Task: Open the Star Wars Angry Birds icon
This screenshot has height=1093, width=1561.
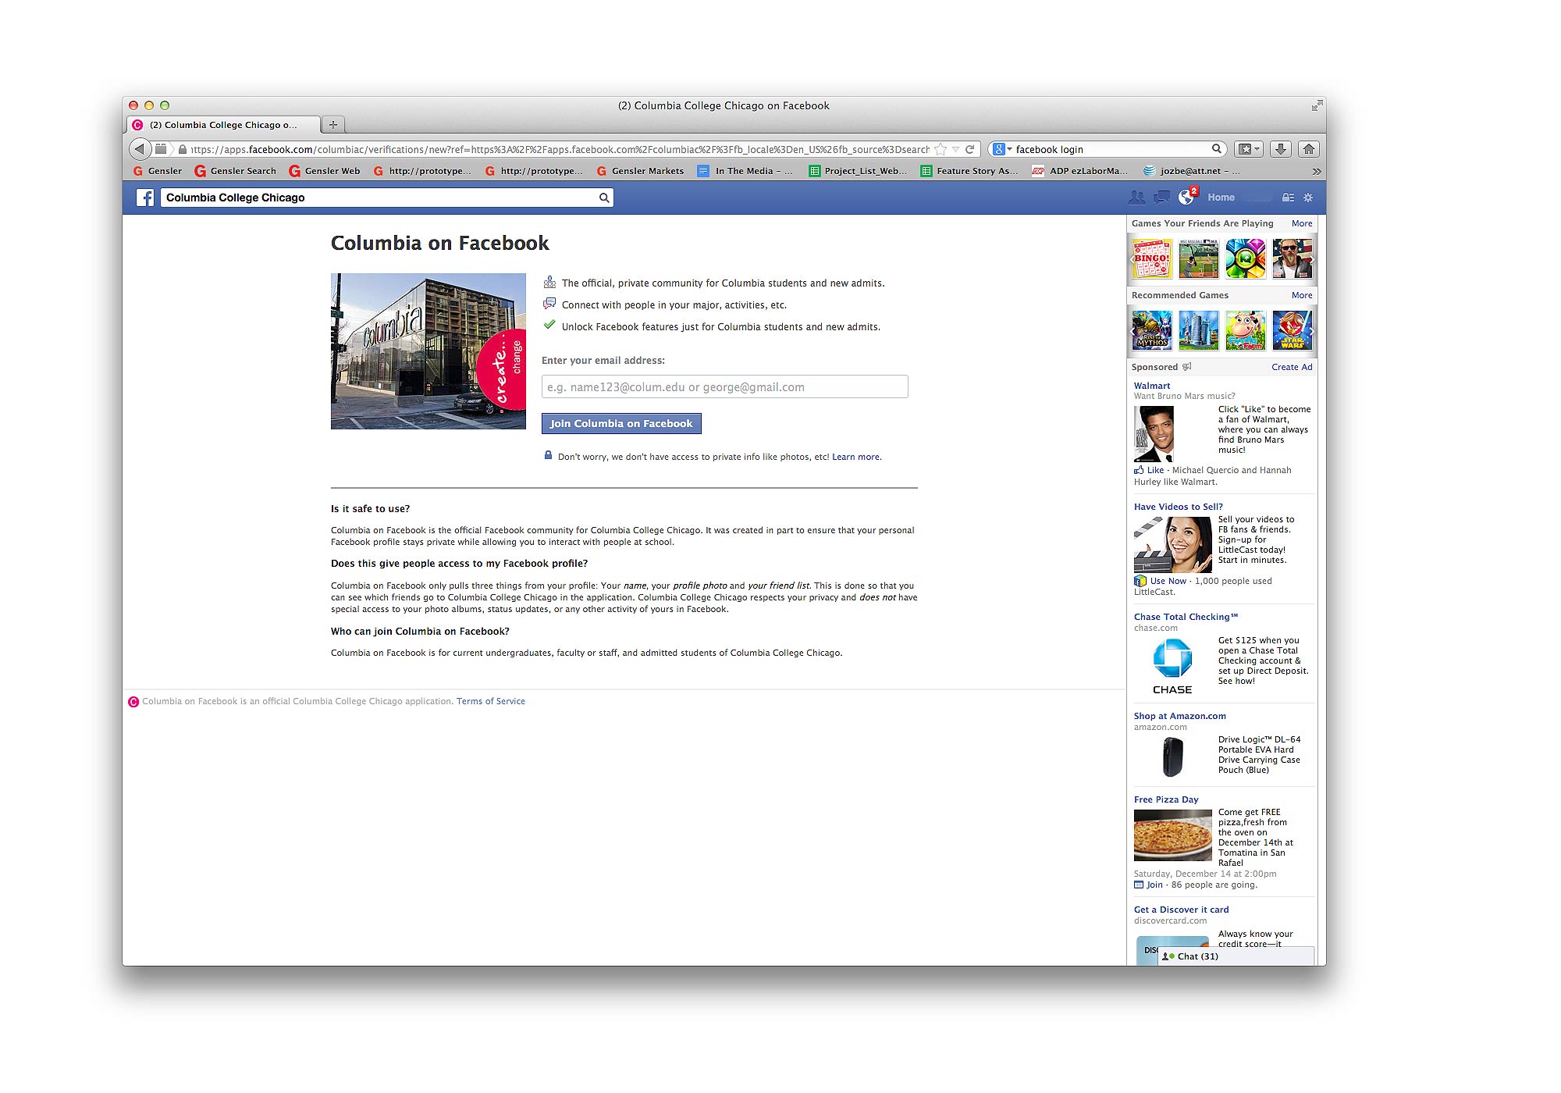Action: (1293, 330)
